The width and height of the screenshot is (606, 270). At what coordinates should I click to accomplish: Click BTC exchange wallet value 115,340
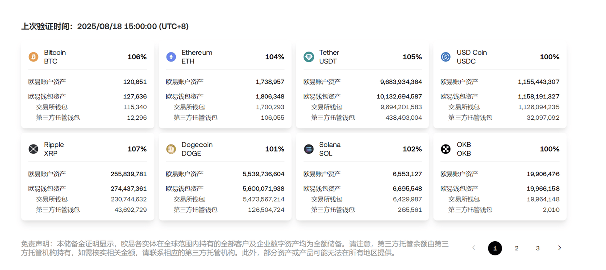point(135,107)
